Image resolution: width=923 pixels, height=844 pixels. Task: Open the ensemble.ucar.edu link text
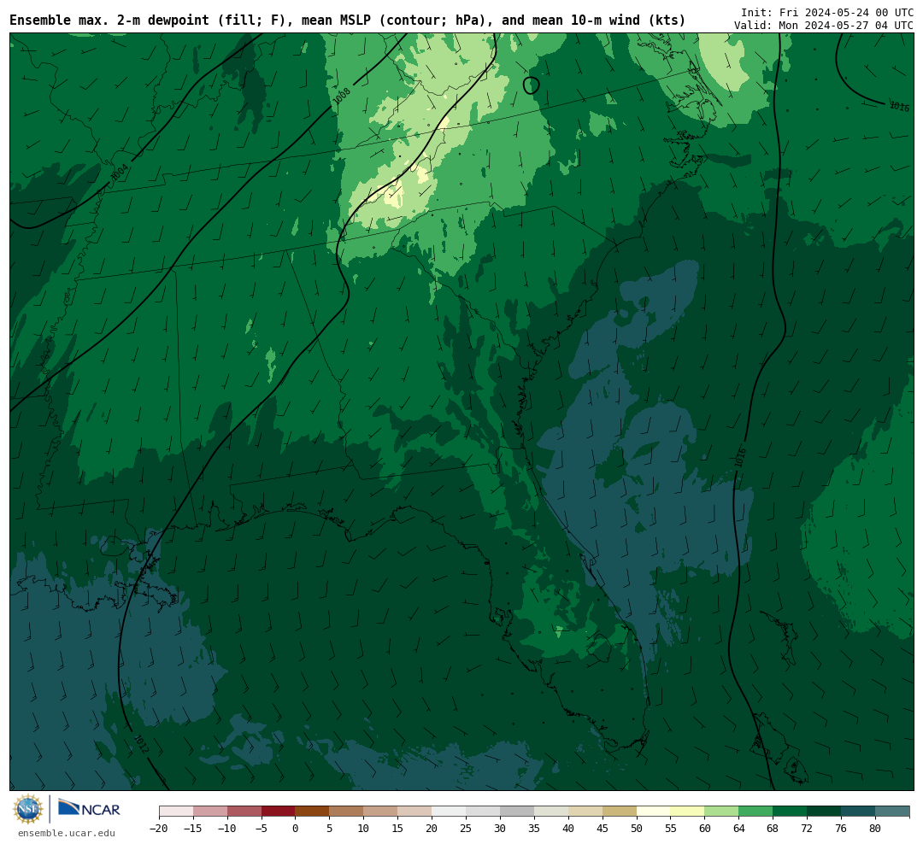[67, 833]
